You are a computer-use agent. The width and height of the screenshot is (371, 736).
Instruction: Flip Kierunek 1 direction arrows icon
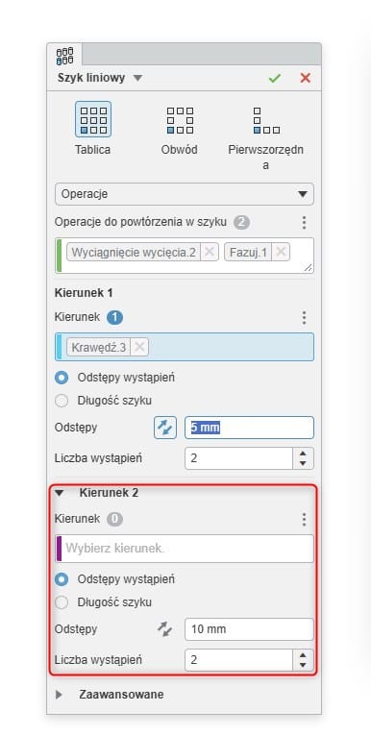[x=165, y=429]
